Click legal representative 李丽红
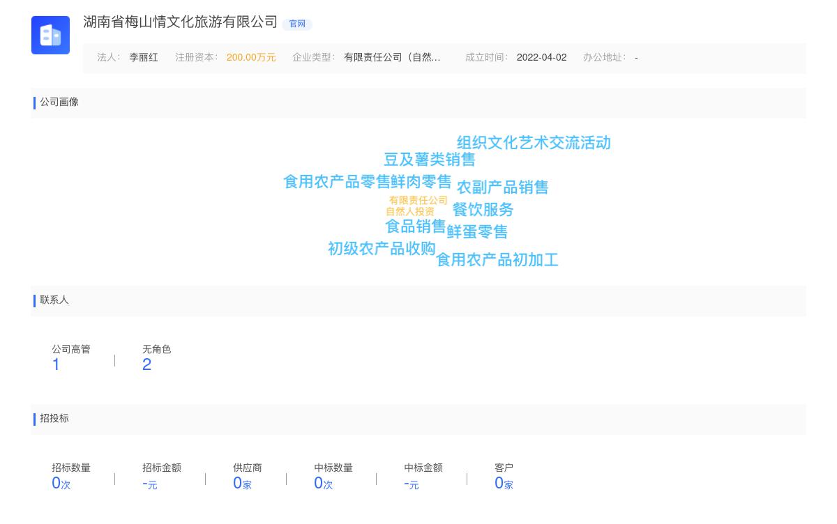Viewport: 837px width, 524px height. click(144, 57)
